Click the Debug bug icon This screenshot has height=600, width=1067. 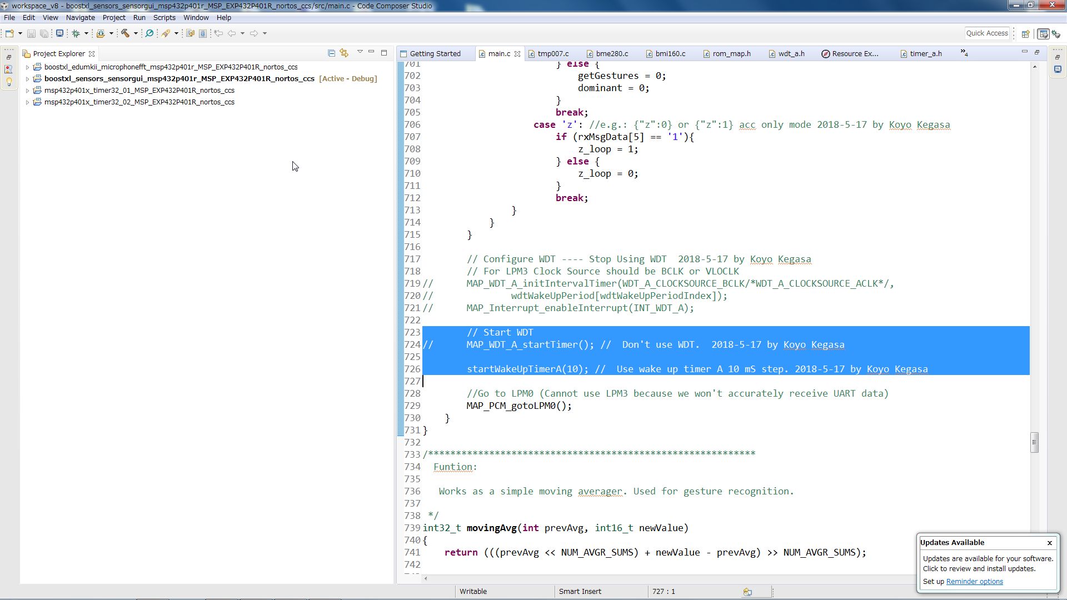coord(76,33)
